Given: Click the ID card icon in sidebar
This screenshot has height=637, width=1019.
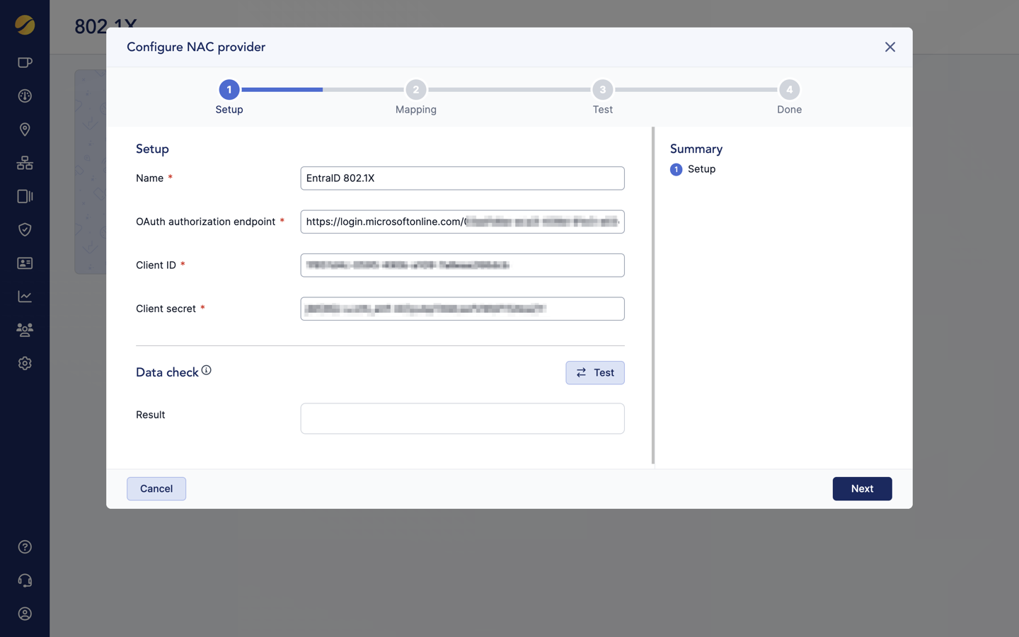Looking at the screenshot, I should pos(25,263).
